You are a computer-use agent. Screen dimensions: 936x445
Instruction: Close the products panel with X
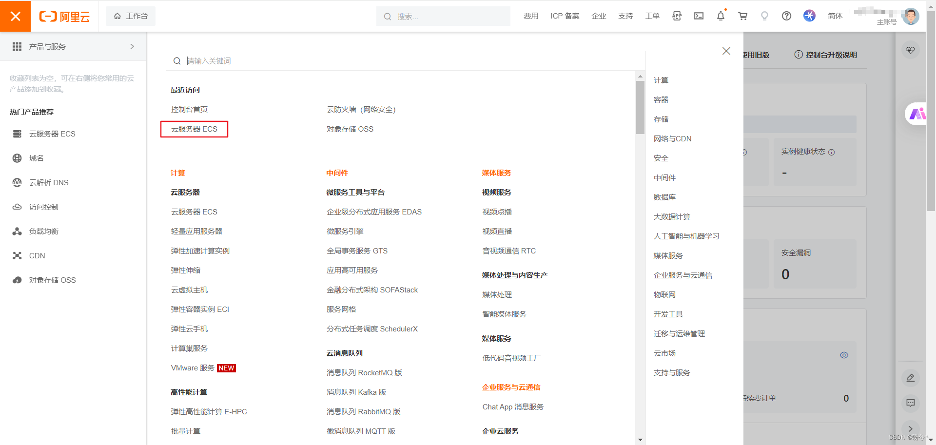point(726,51)
